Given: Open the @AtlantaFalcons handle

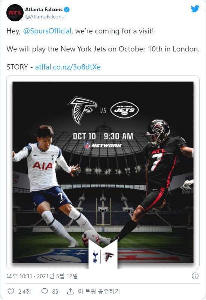Looking at the screenshot, I should coord(44,17).
